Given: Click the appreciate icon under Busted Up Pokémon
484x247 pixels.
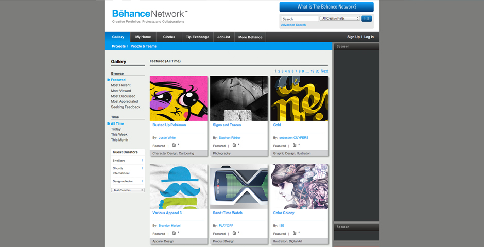Looking at the screenshot, I should [174, 145].
